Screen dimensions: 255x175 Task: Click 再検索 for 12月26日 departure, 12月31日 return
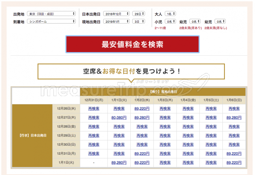click(94, 109)
